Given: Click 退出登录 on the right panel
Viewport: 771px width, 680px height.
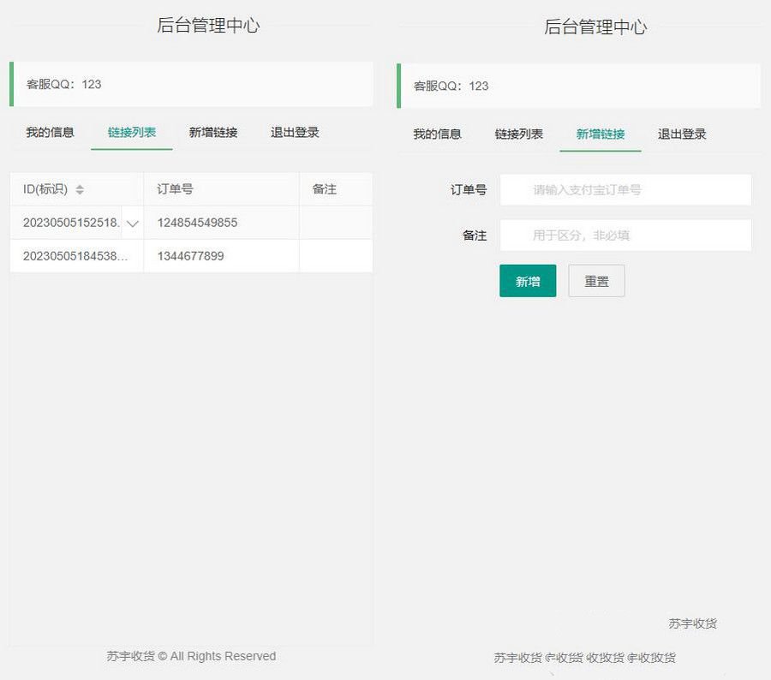Looking at the screenshot, I should coord(683,134).
